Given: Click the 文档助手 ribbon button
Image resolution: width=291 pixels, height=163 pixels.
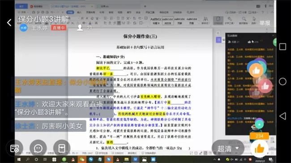Looking at the screenshot, I should pos(218,21).
